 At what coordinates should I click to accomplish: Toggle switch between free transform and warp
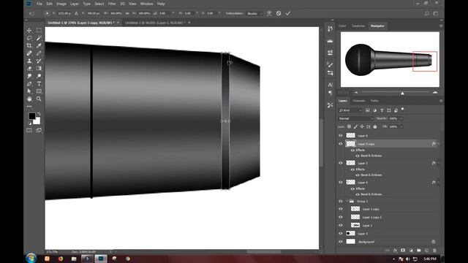269,13
